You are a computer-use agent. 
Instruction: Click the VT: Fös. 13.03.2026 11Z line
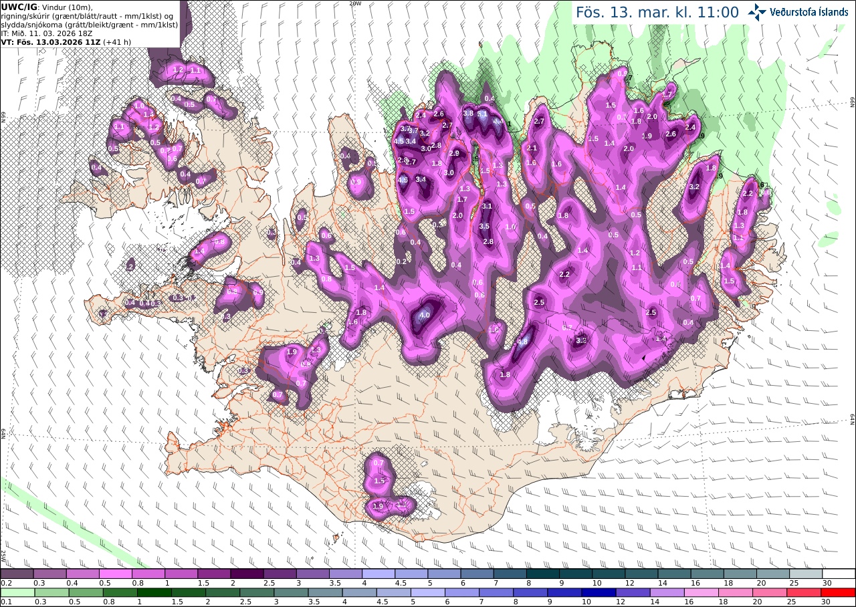[66, 41]
